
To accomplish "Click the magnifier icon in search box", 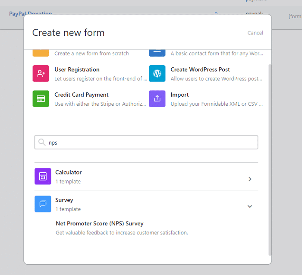I will [x=42, y=142].
